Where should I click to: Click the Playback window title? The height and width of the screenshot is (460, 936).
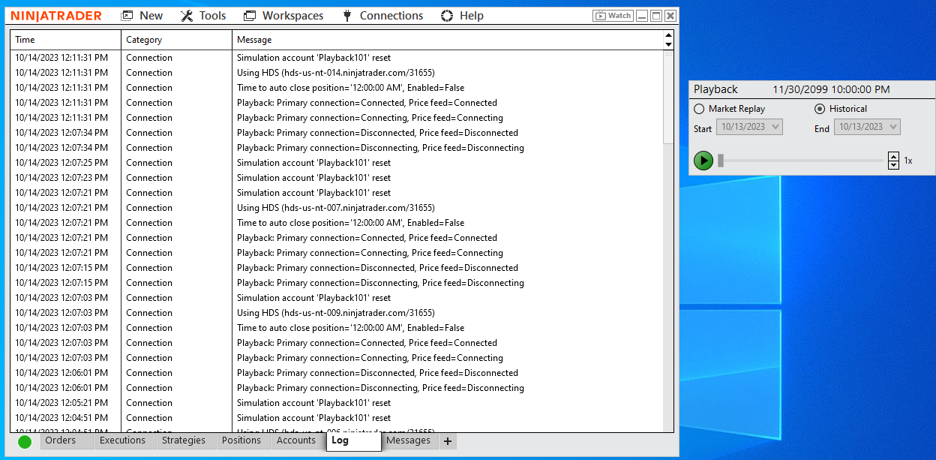(x=715, y=89)
